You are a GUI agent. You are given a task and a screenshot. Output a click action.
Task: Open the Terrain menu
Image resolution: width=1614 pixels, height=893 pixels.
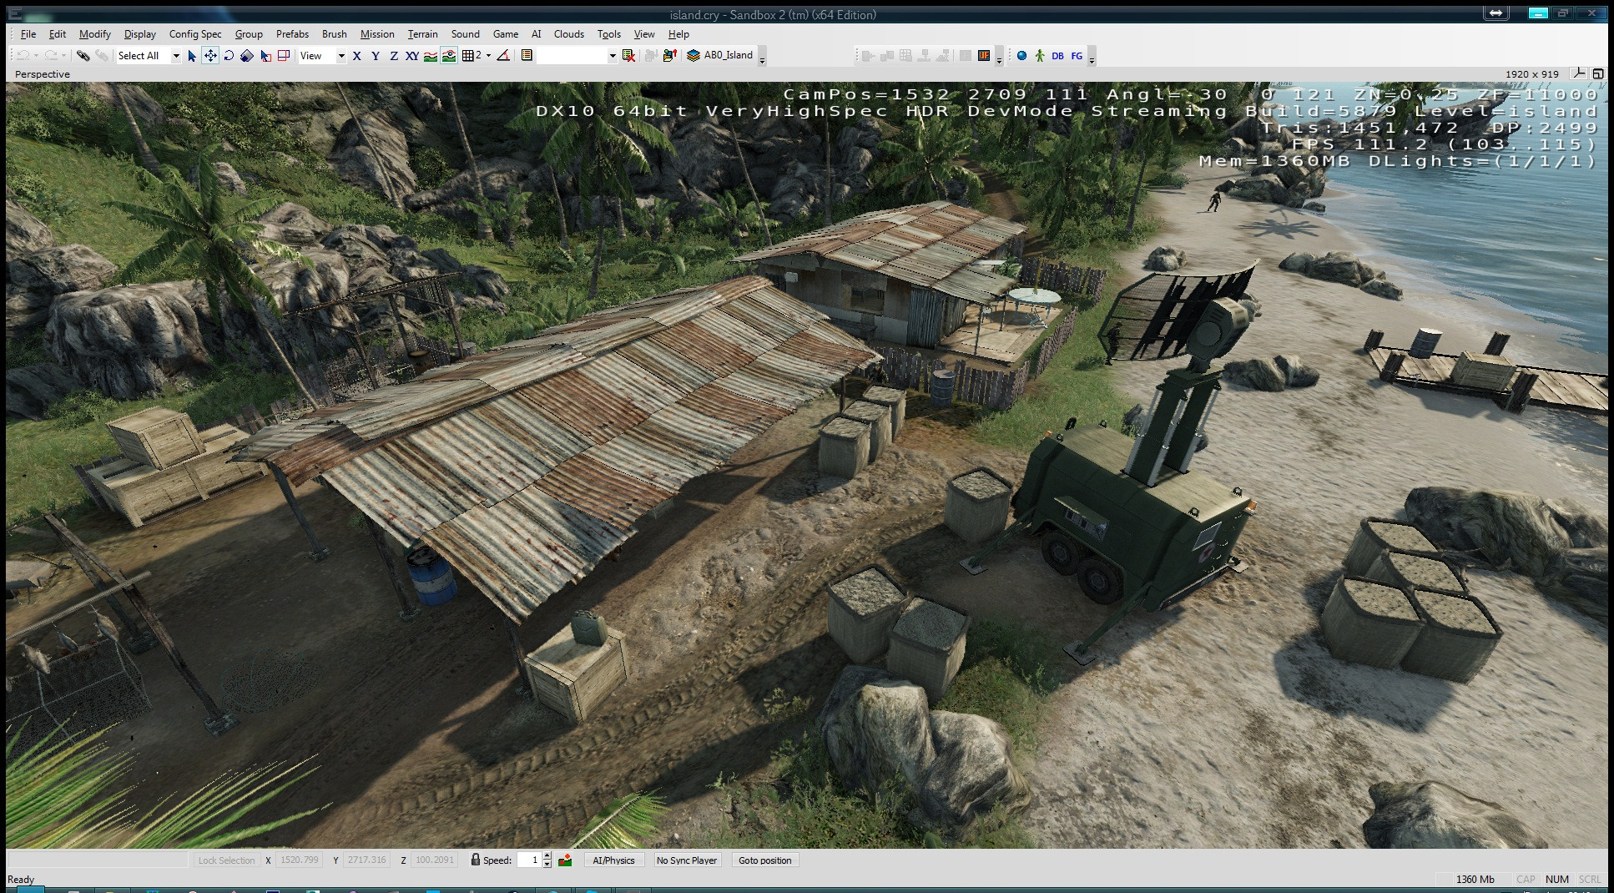click(422, 34)
